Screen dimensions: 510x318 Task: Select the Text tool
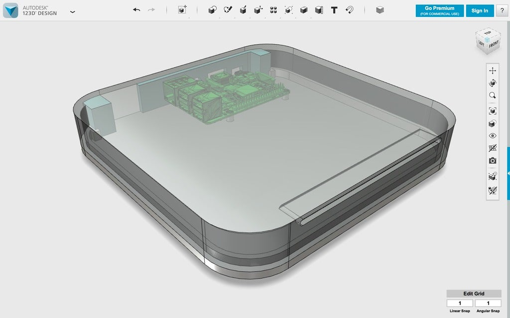click(334, 10)
